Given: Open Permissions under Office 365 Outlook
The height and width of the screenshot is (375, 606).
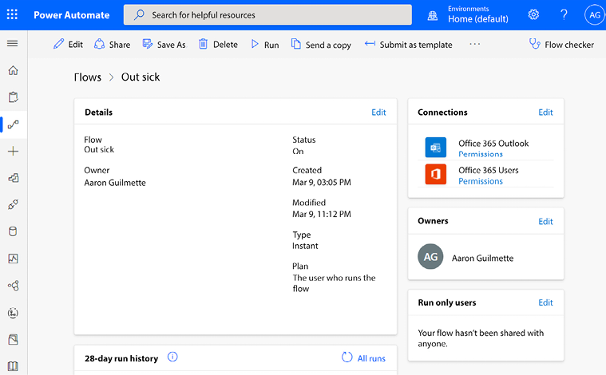Looking at the screenshot, I should coord(481,154).
